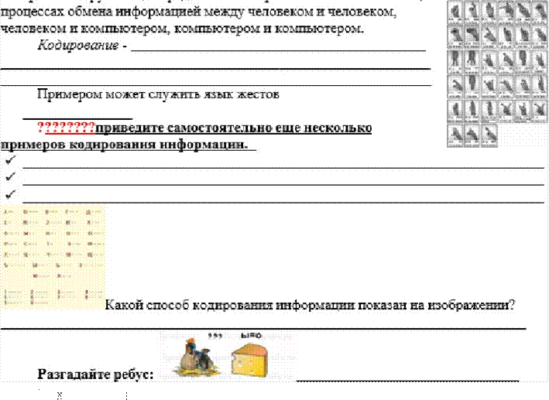Click the second checkmark bullet

10,177
